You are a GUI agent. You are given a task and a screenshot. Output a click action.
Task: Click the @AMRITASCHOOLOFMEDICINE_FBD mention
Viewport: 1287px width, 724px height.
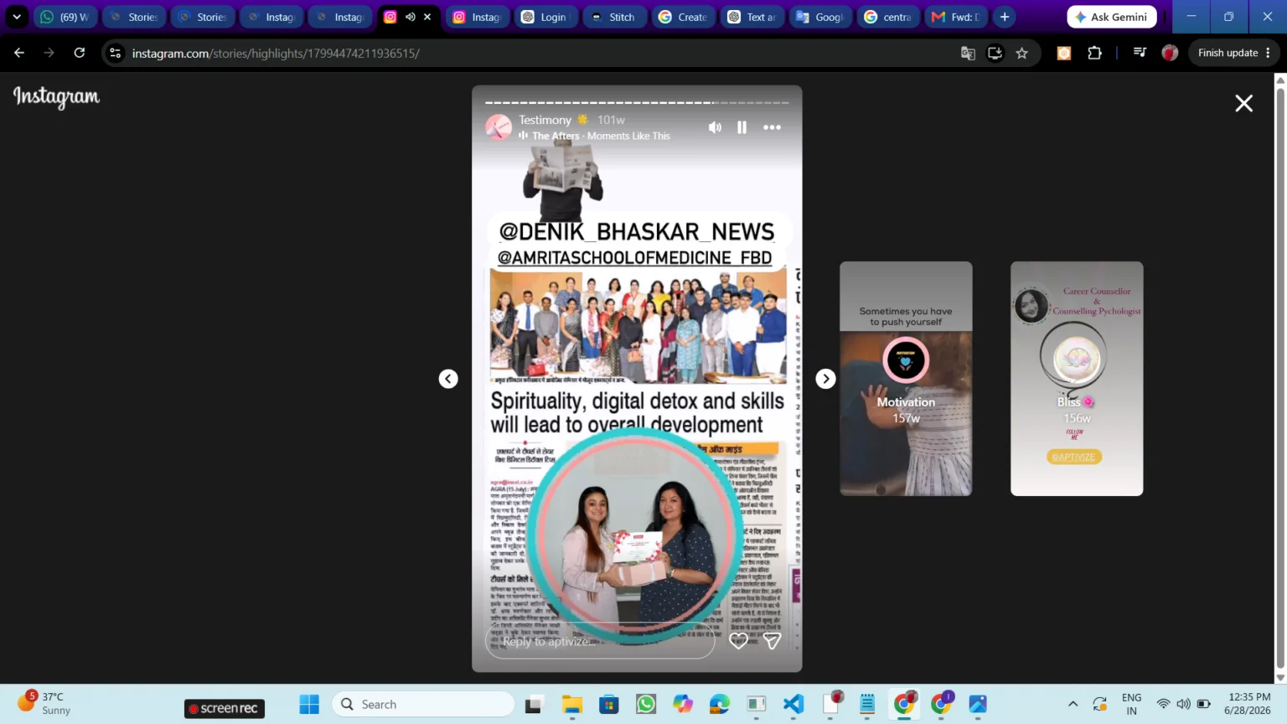(x=635, y=257)
